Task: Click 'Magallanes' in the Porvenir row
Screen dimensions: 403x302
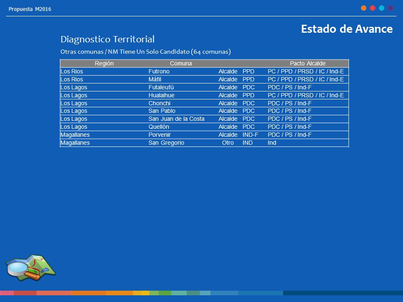Action: pyautogui.click(x=75, y=135)
